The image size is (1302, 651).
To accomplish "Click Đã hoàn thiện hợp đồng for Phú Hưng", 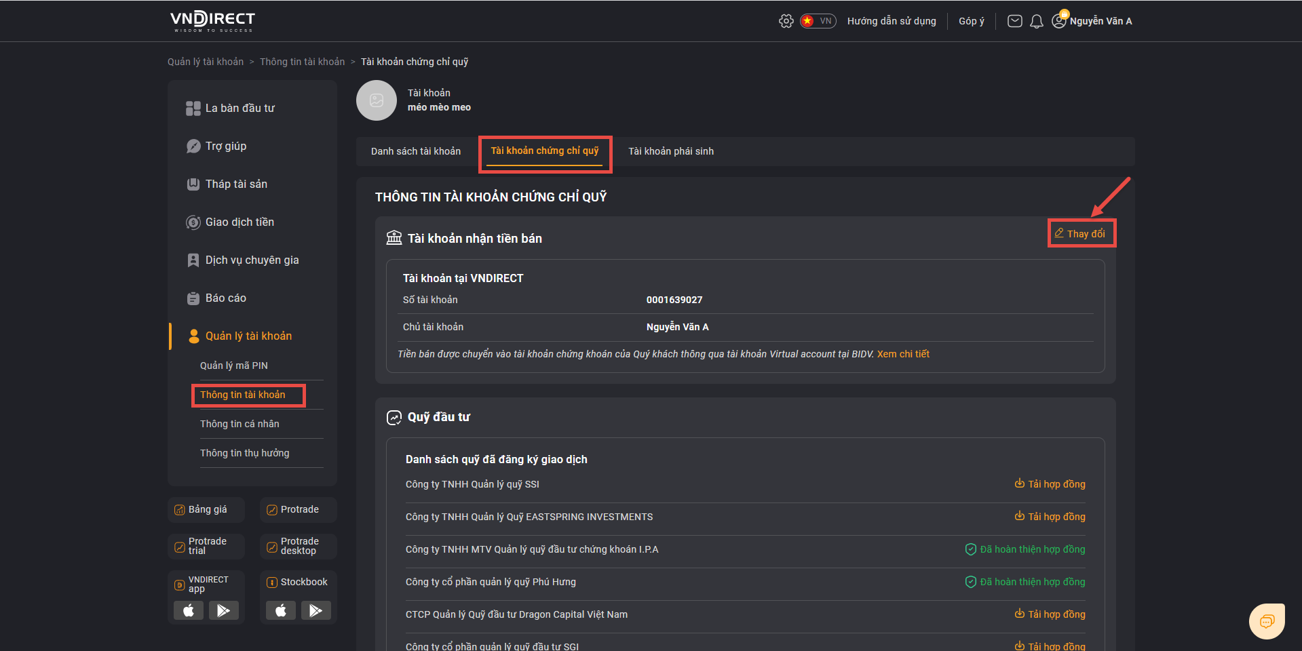I will point(1025,582).
